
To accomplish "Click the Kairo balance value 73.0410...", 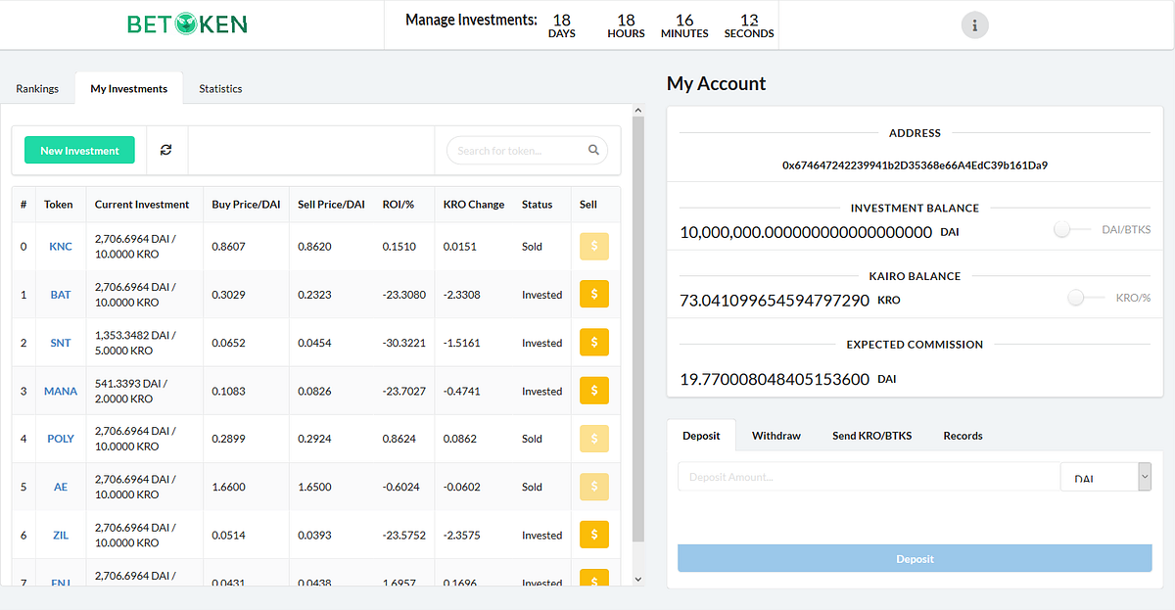I will pos(775,300).
